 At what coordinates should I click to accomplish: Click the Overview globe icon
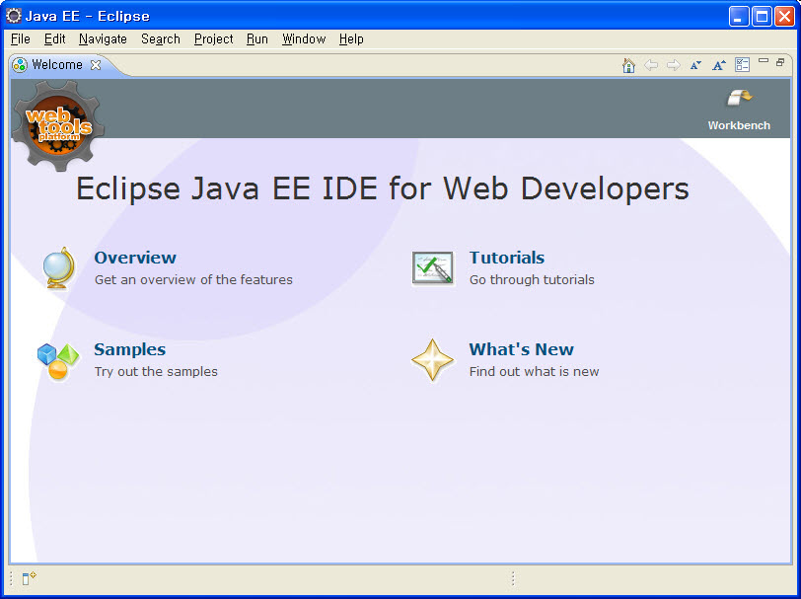58,267
